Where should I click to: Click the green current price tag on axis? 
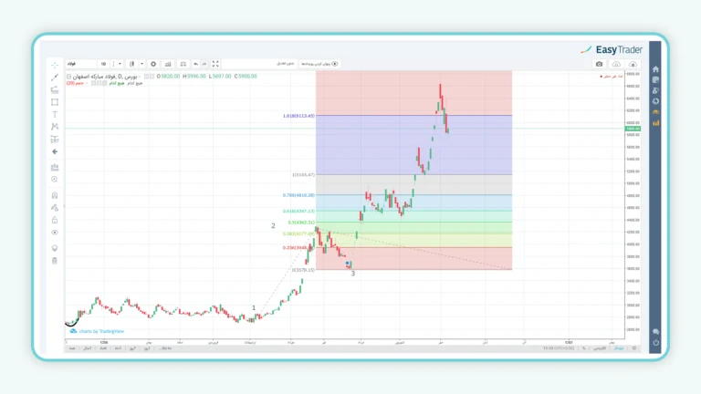click(x=633, y=129)
